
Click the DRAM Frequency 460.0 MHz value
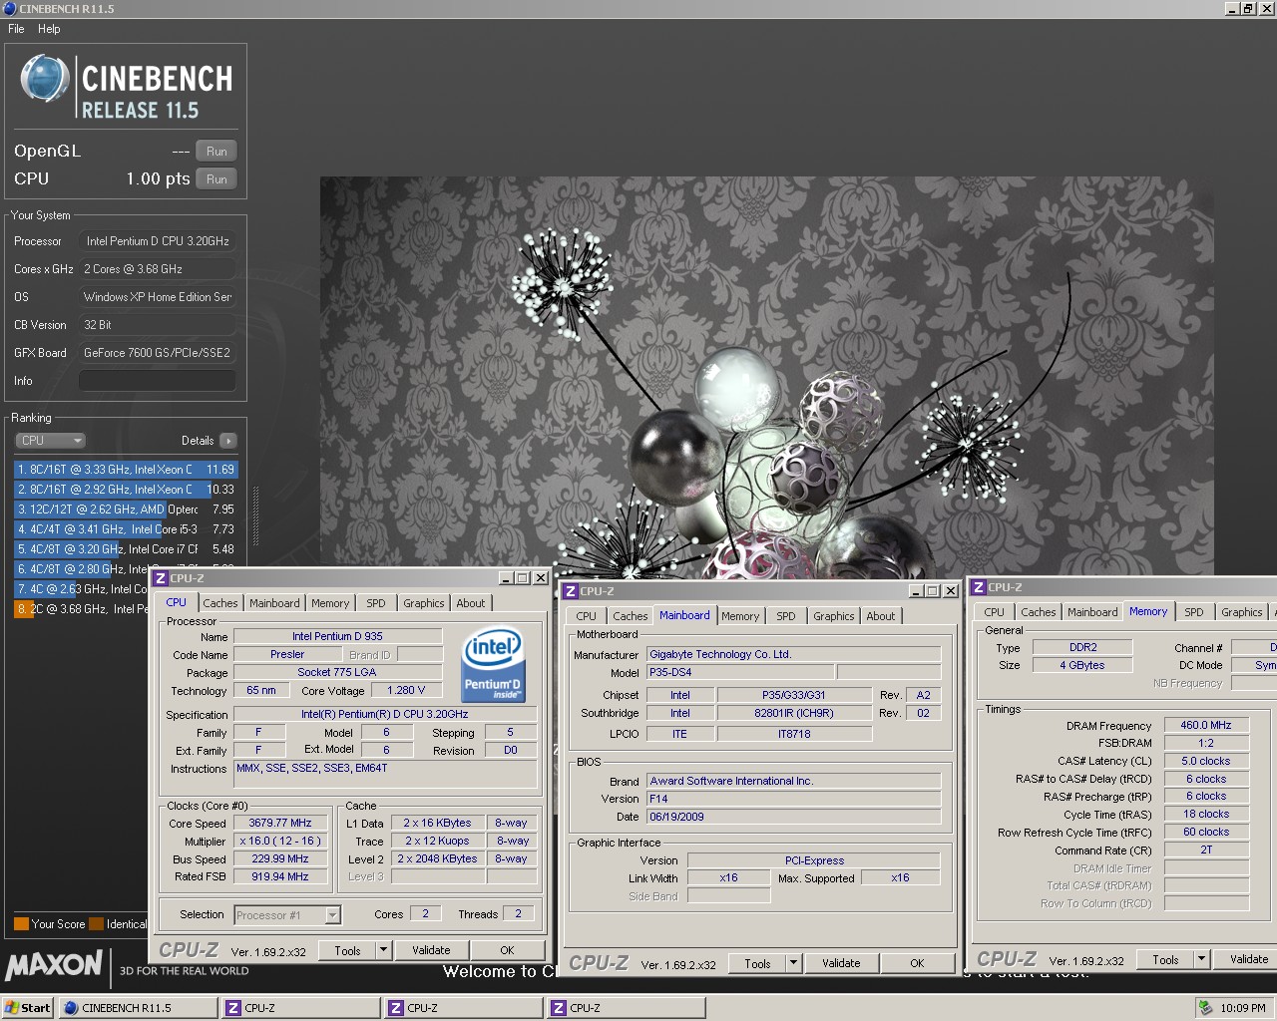coord(1206,726)
